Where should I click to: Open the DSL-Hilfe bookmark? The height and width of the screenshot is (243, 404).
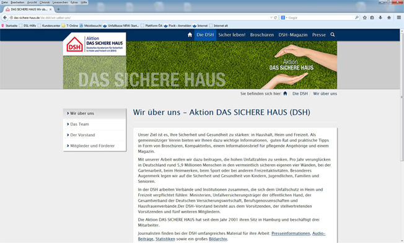coord(27,25)
